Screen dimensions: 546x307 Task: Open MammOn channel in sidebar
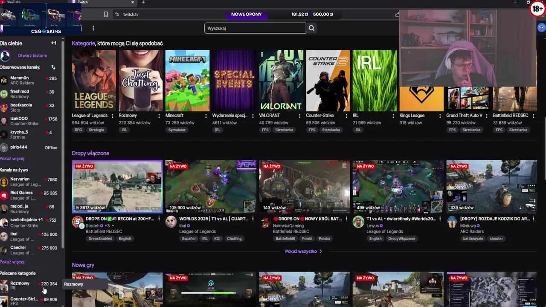pos(29,81)
